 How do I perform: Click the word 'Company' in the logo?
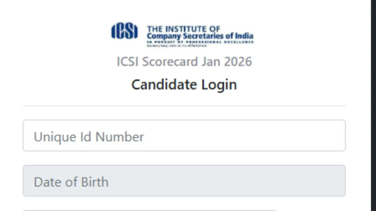tap(163, 36)
